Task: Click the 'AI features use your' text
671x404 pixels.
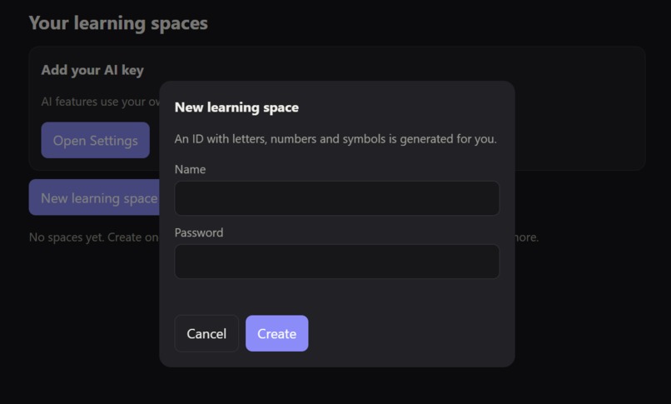Action: [x=101, y=102]
